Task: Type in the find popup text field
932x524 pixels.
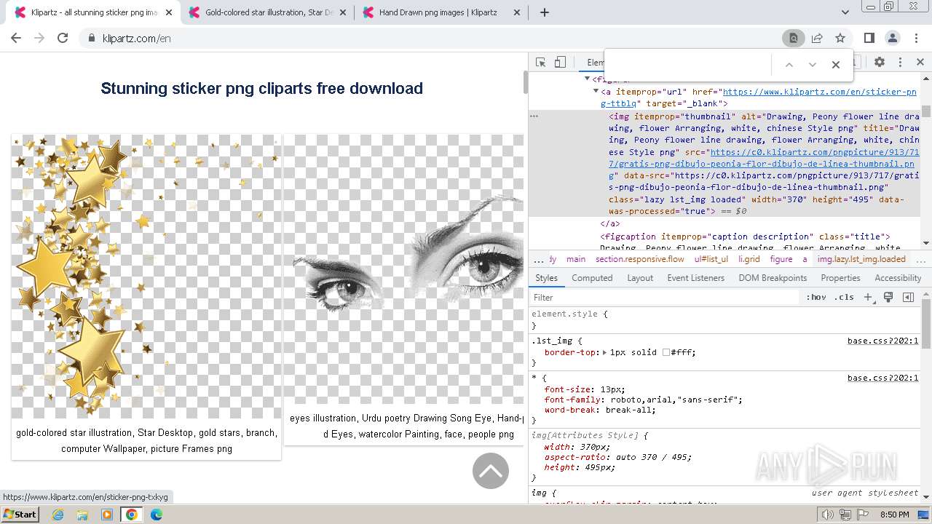Action: tap(690, 65)
